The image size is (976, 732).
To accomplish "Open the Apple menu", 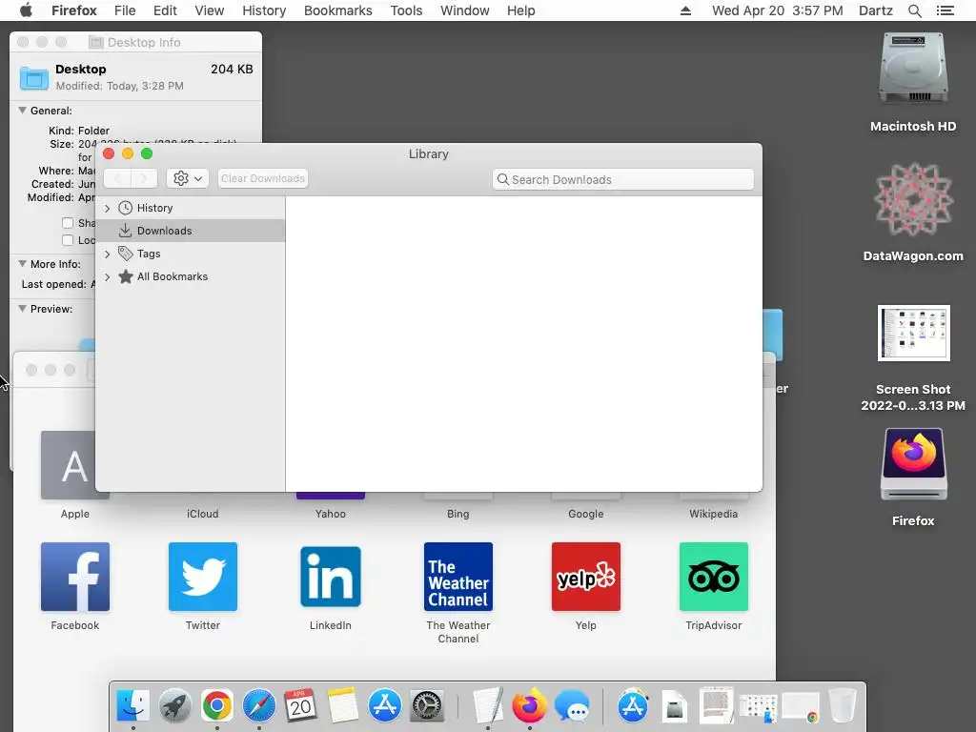I will (x=26, y=10).
